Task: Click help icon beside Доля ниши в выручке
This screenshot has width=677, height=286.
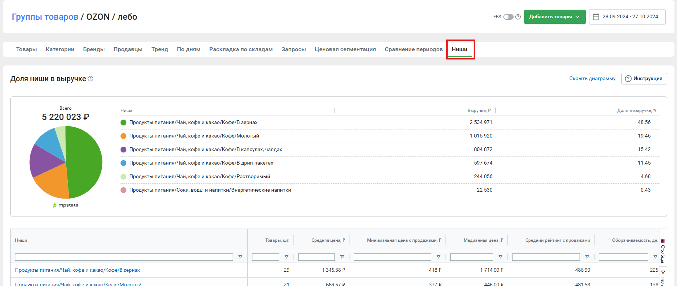Action: point(90,79)
